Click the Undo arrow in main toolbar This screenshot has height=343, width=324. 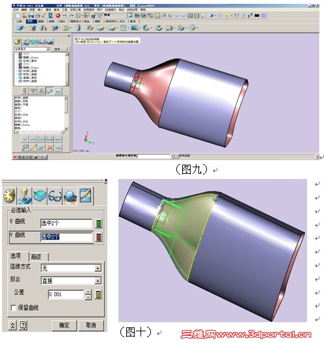[64, 16]
